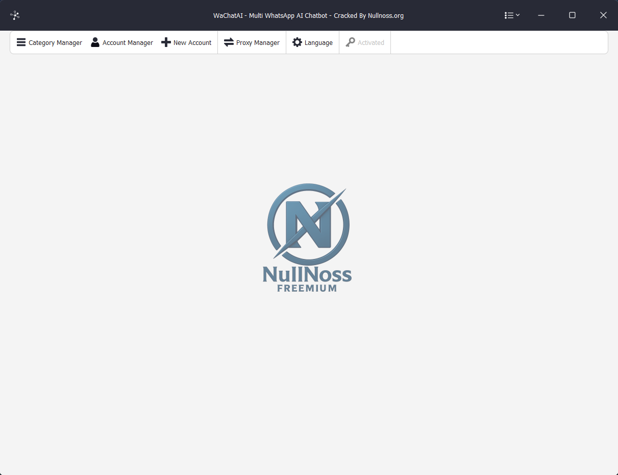Image resolution: width=618 pixels, height=475 pixels.
Task: Open Account Manager via its text label
Action: 128,43
